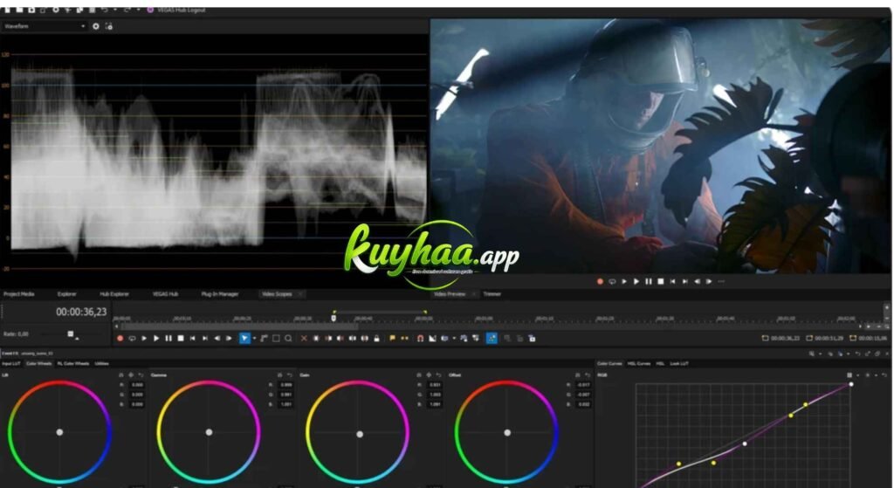Click the redo arrow in top toolbar
The width and height of the screenshot is (894, 488).
127,10
